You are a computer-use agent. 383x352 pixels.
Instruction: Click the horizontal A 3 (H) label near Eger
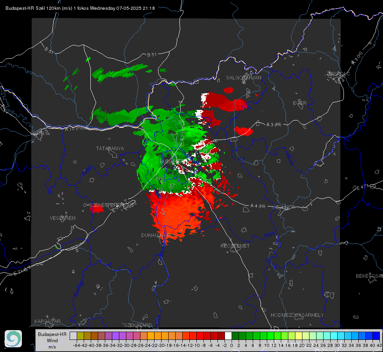click(273, 125)
